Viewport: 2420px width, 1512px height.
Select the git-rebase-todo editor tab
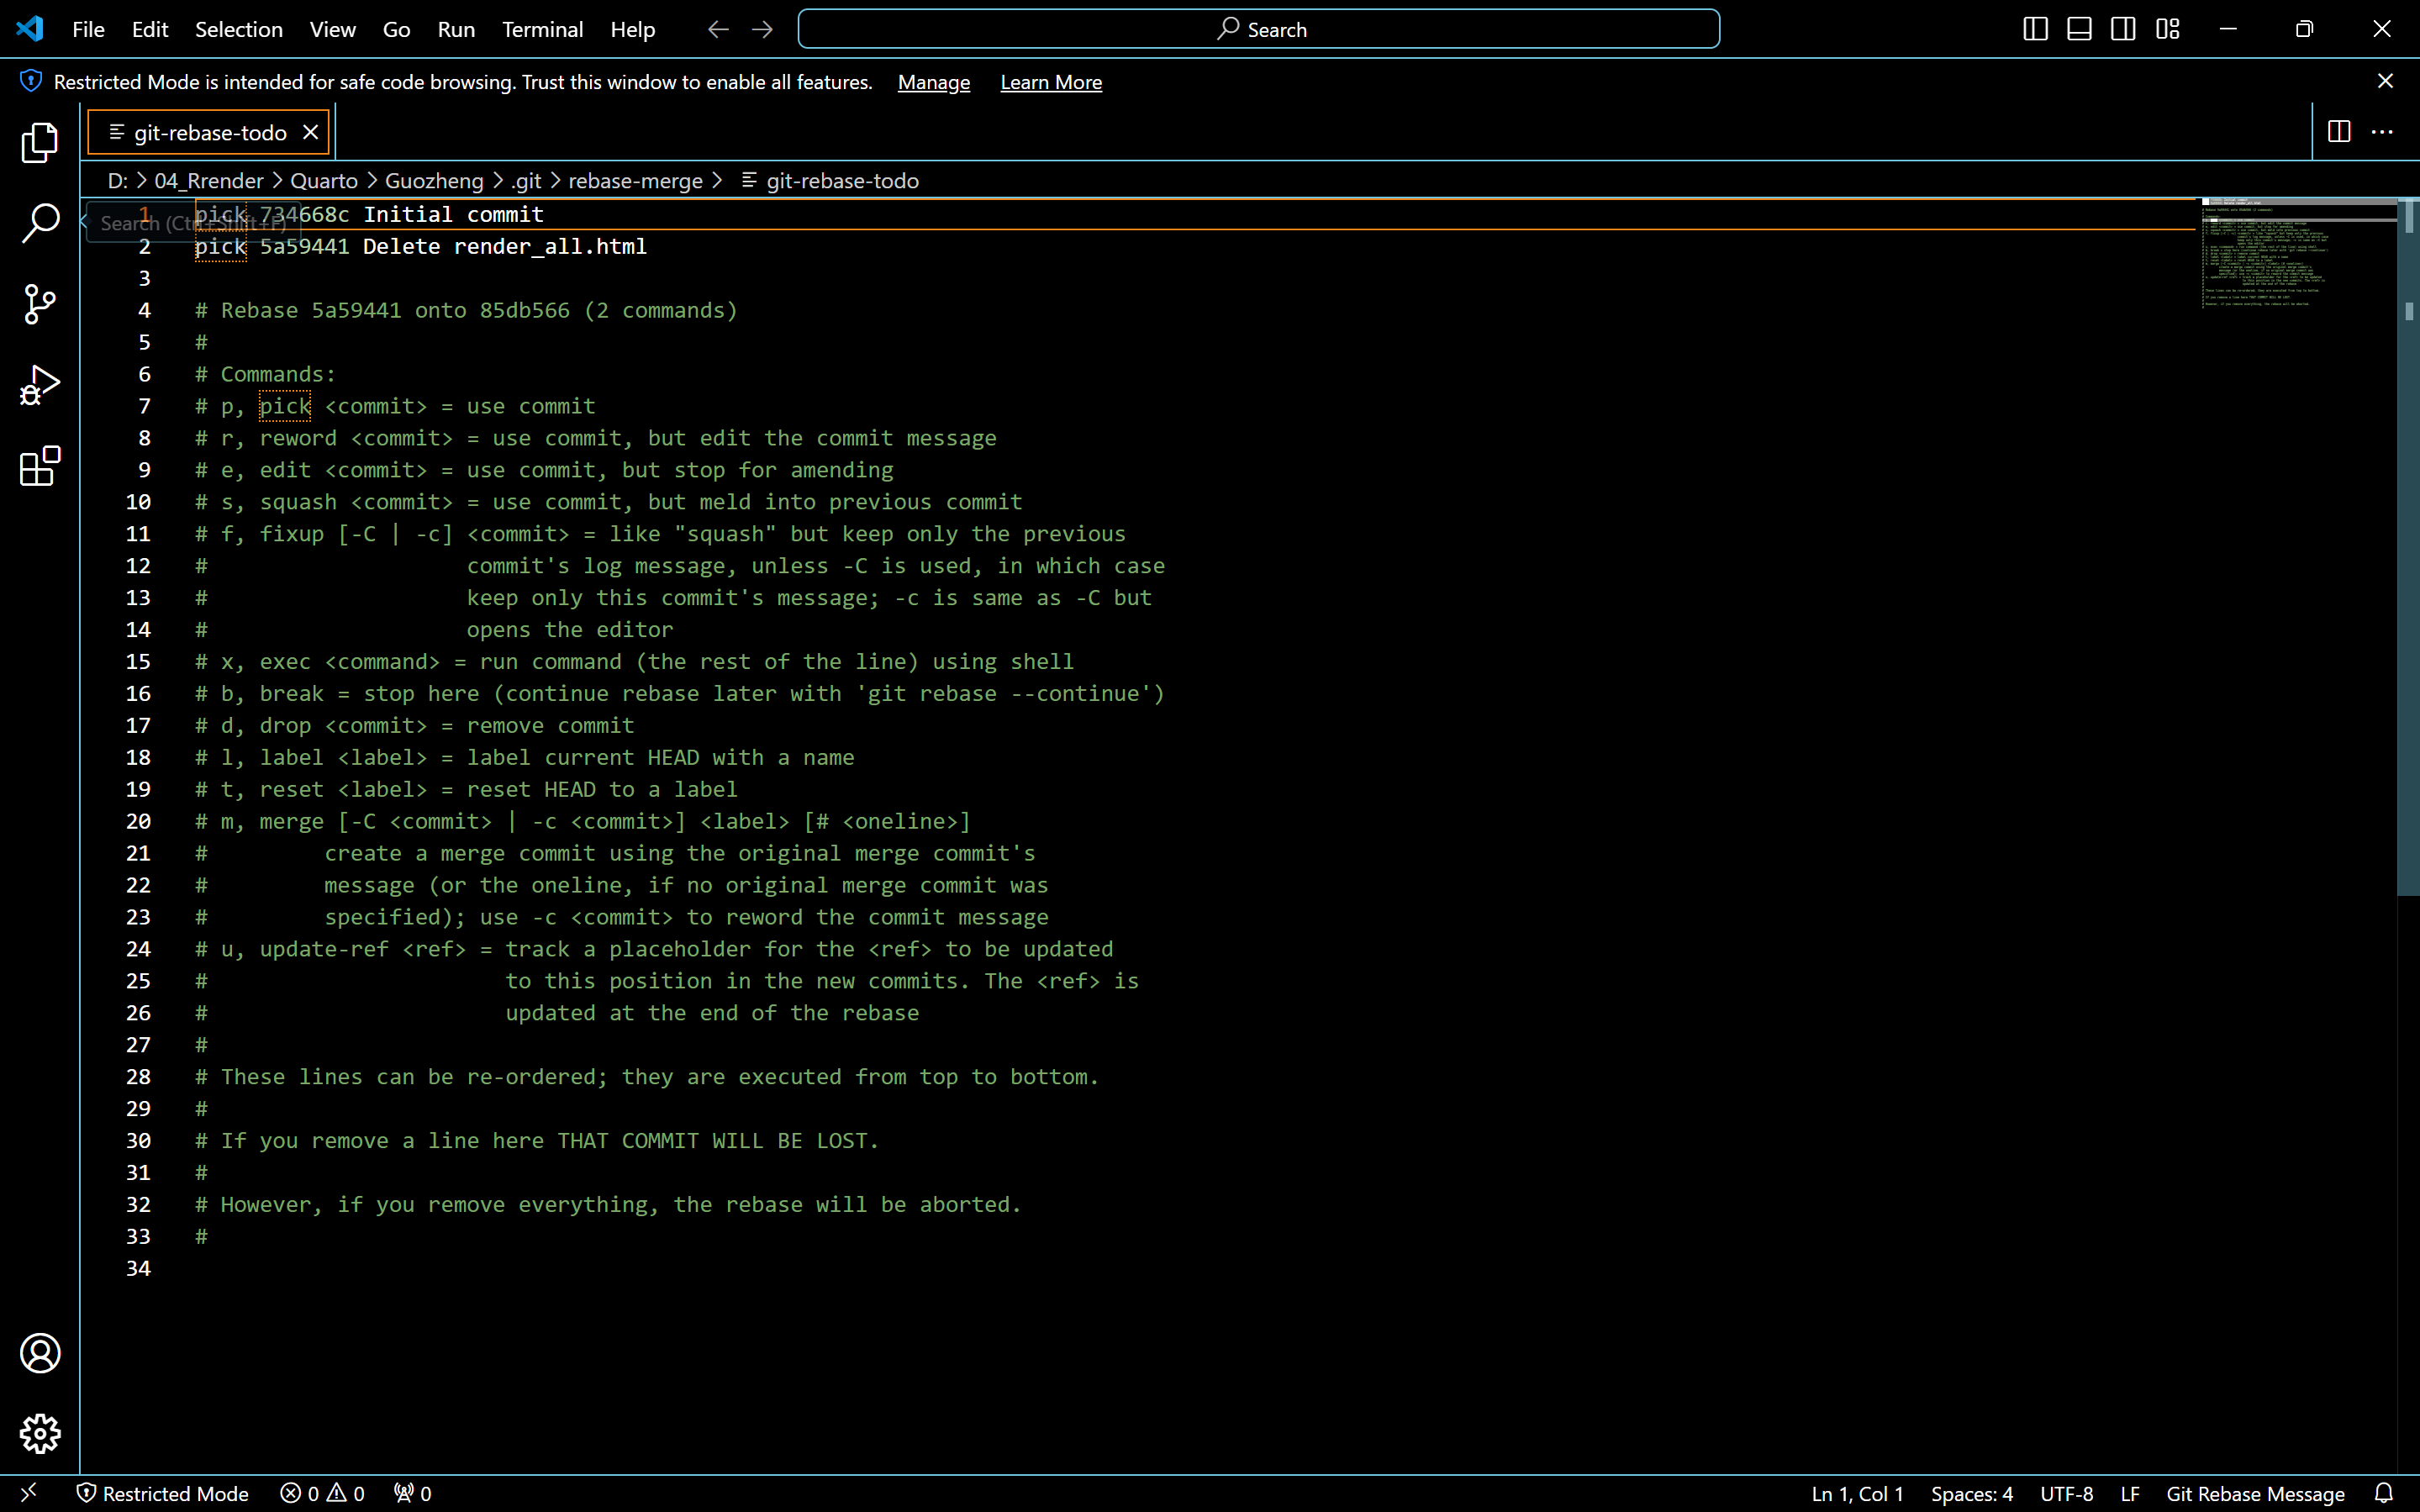(x=210, y=132)
